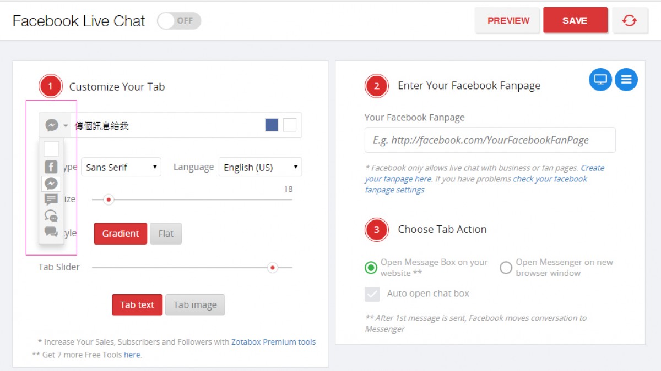The width and height of the screenshot is (661, 371).
Task: Open the Language dropdown showing English (US)
Action: [260, 167]
